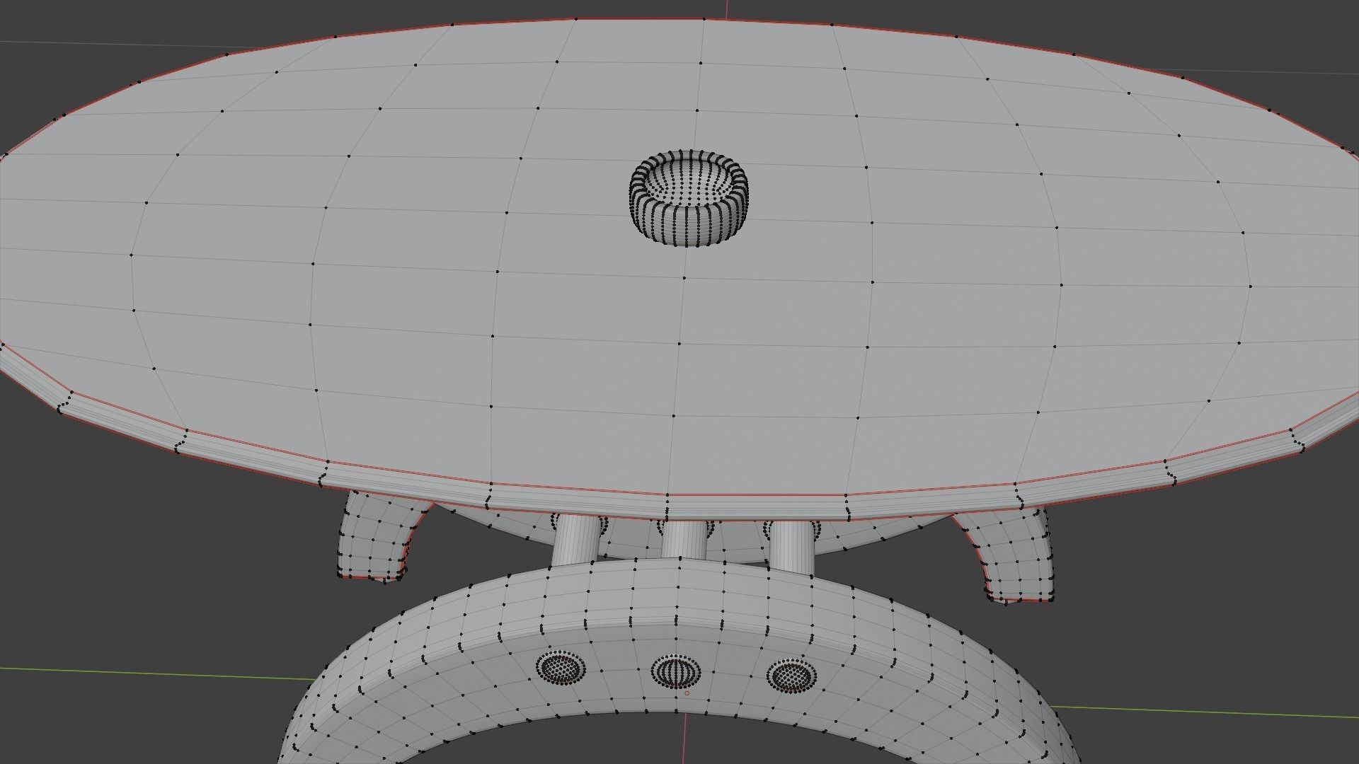
Task: Click the green Y axis line at right
Action: pyautogui.click(x=1203, y=711)
